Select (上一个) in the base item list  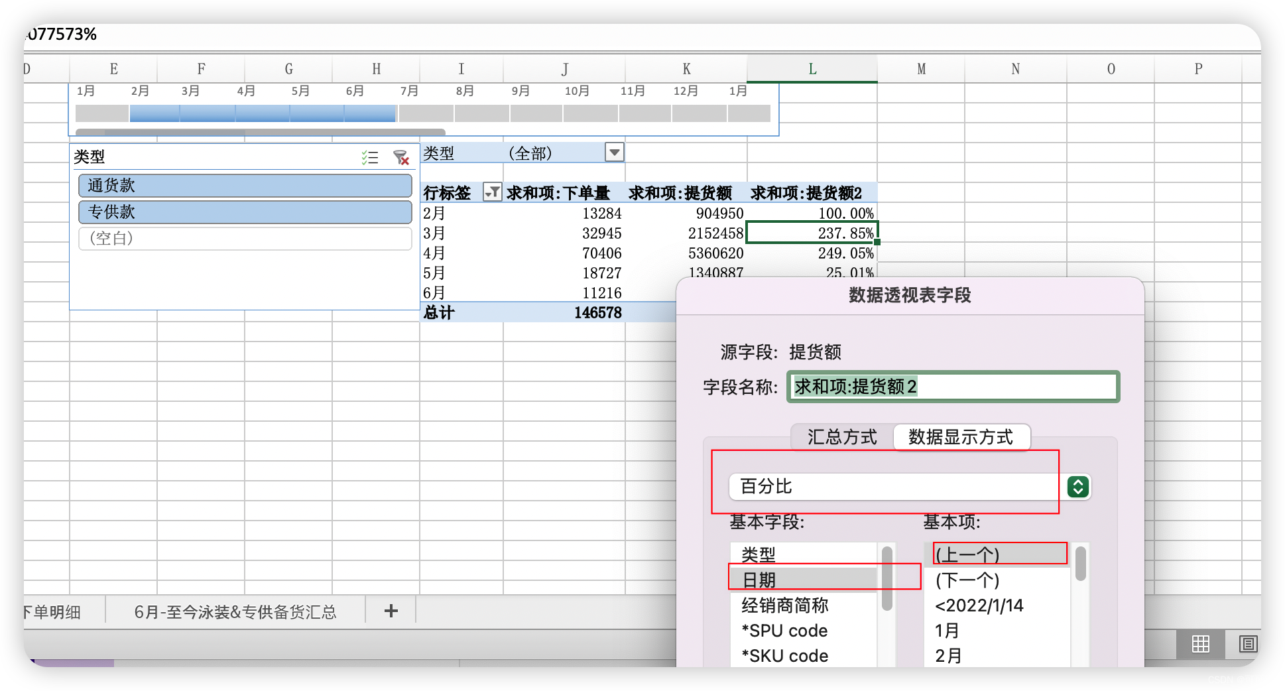point(997,554)
